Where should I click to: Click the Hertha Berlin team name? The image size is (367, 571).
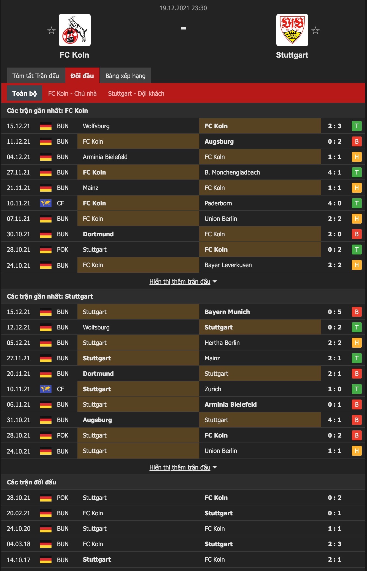point(222,343)
